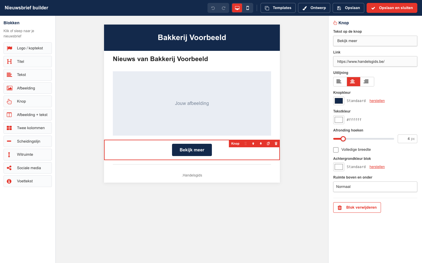Click the Opslaan button
This screenshot has height=263, width=422.
click(348, 8)
